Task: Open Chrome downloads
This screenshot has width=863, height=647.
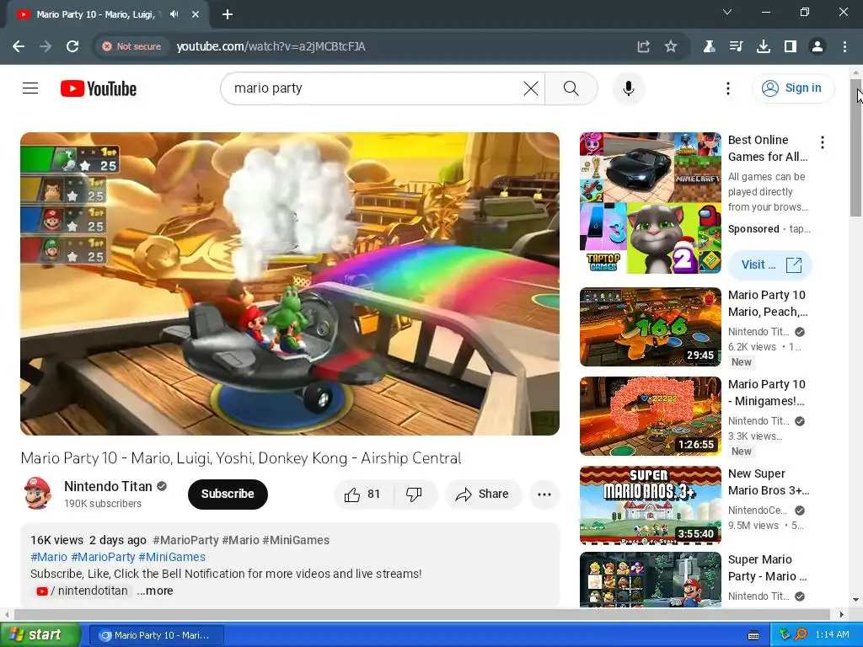Action: pyautogui.click(x=764, y=47)
